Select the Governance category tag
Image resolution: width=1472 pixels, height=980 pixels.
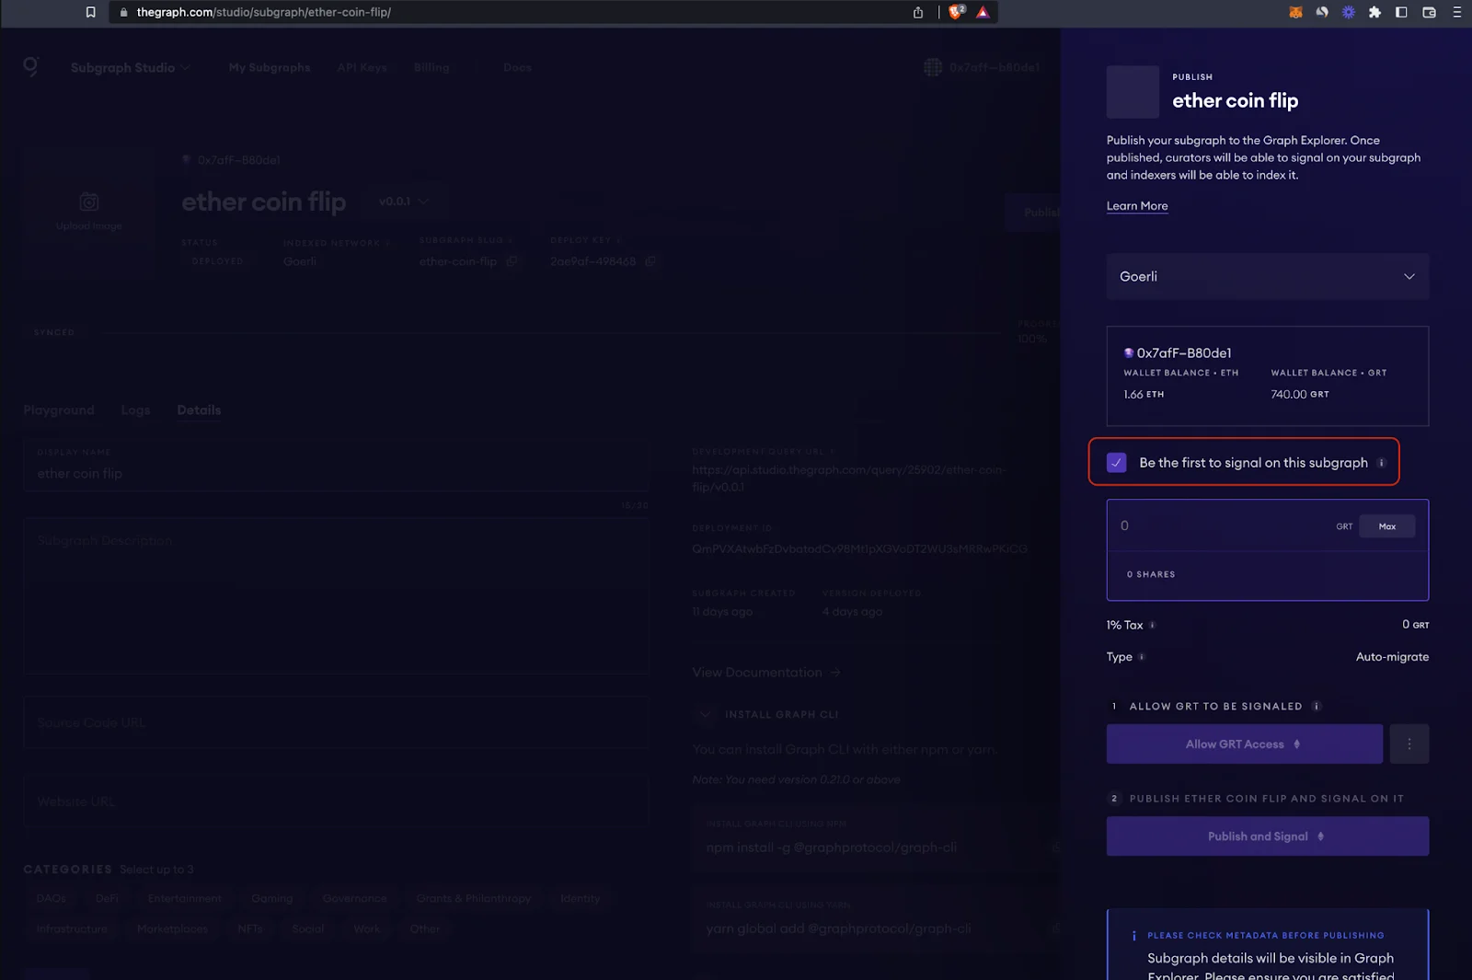tap(354, 898)
